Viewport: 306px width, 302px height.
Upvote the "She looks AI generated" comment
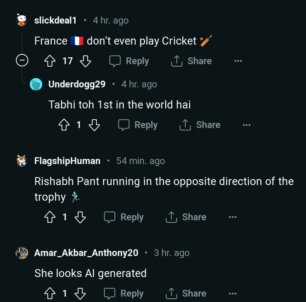click(50, 293)
